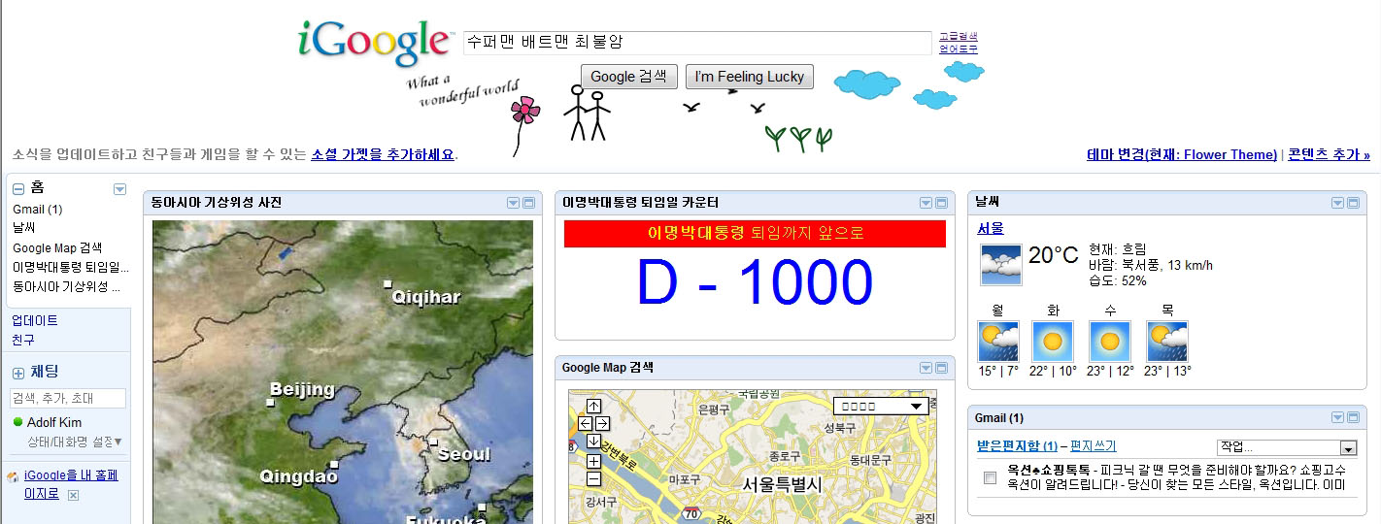Zoom out on the Google Map
Image resolution: width=1381 pixels, height=524 pixels.
coord(594,478)
